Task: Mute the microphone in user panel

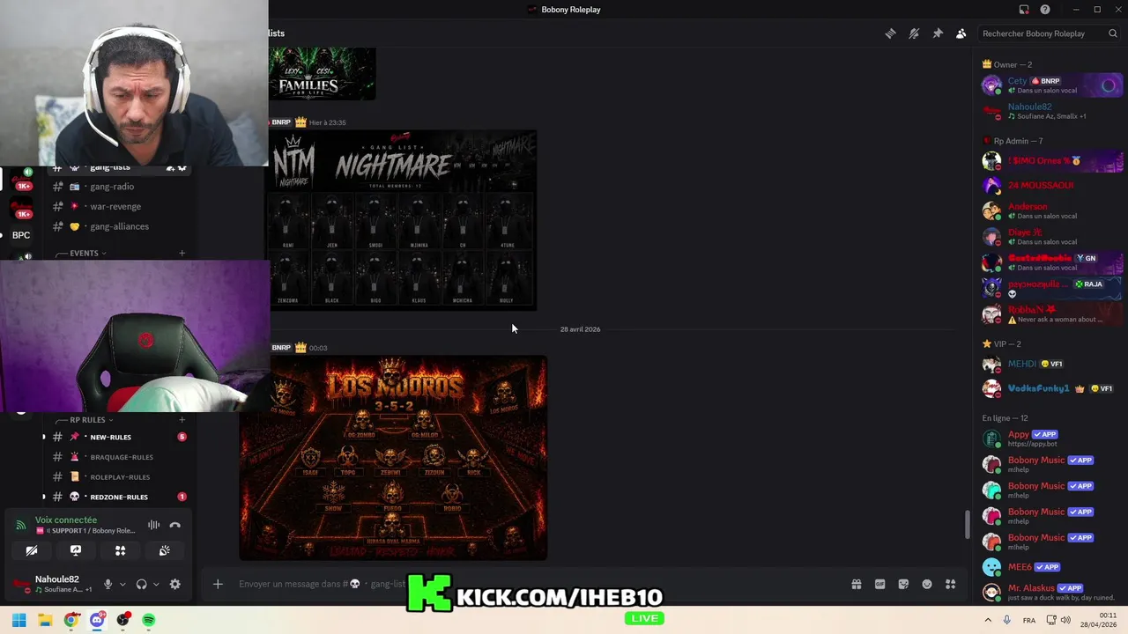Action: coord(108,584)
